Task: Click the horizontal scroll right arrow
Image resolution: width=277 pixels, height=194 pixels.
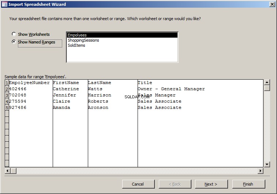Action: 261,171
